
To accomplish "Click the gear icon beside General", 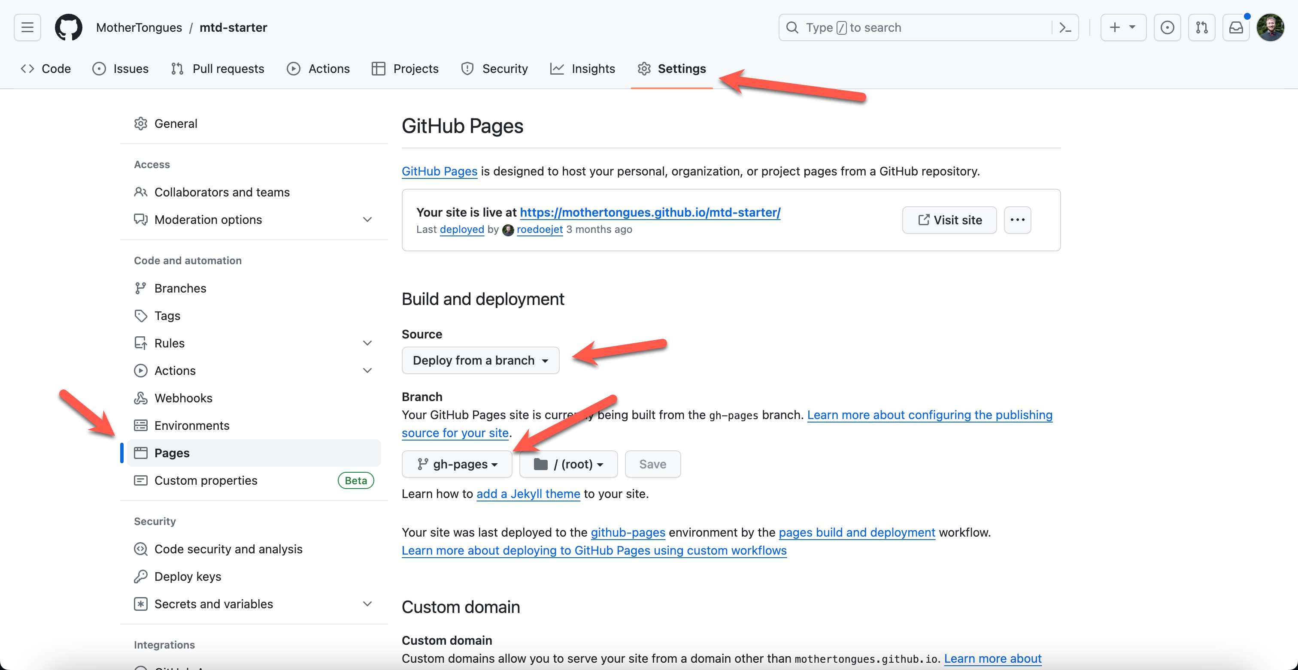I will click(141, 124).
